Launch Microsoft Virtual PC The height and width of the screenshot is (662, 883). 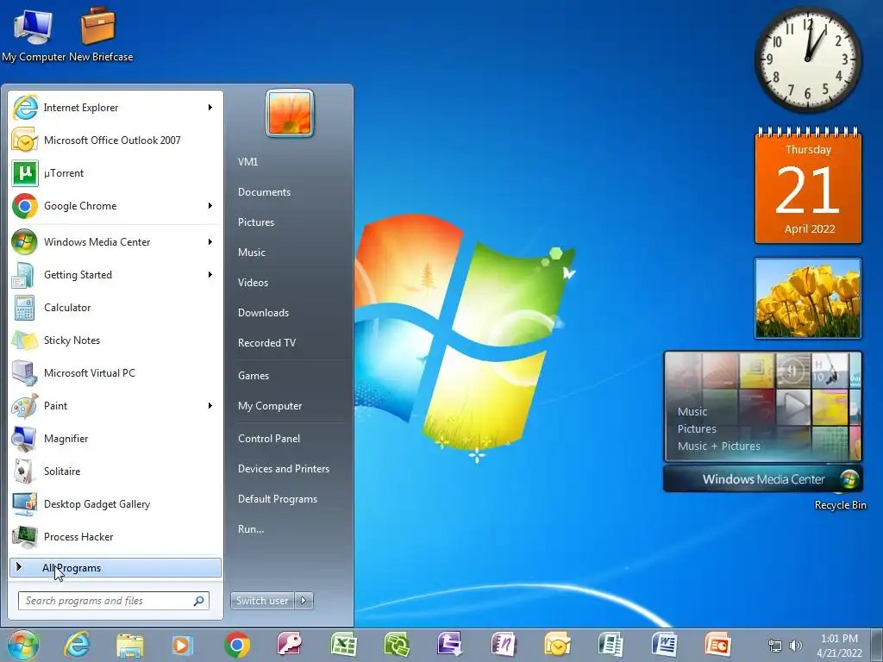tap(116, 372)
